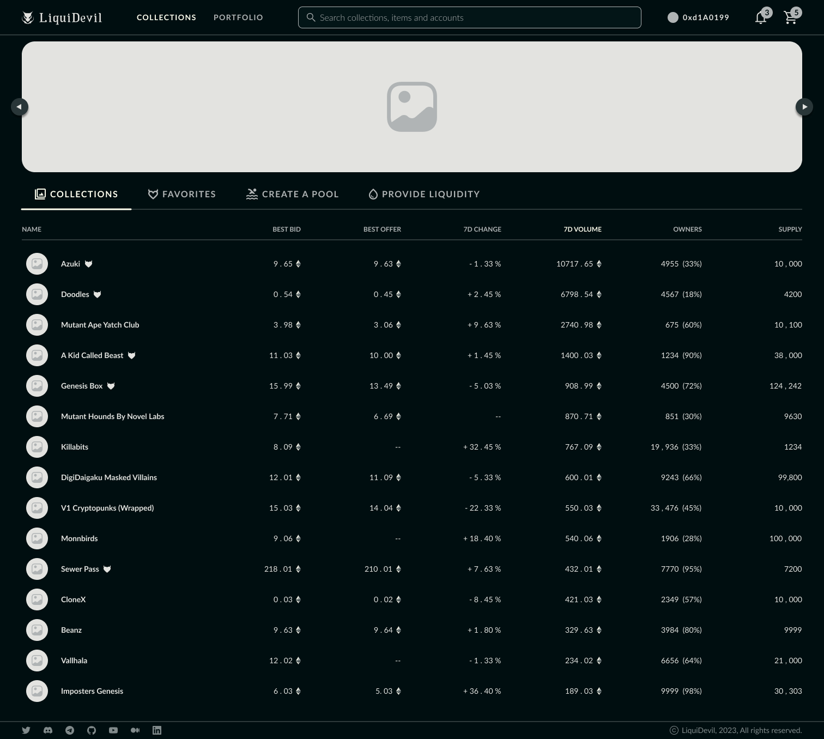Toggle favorite icon next to Sewer Pass
This screenshot has height=739, width=824.
[107, 569]
